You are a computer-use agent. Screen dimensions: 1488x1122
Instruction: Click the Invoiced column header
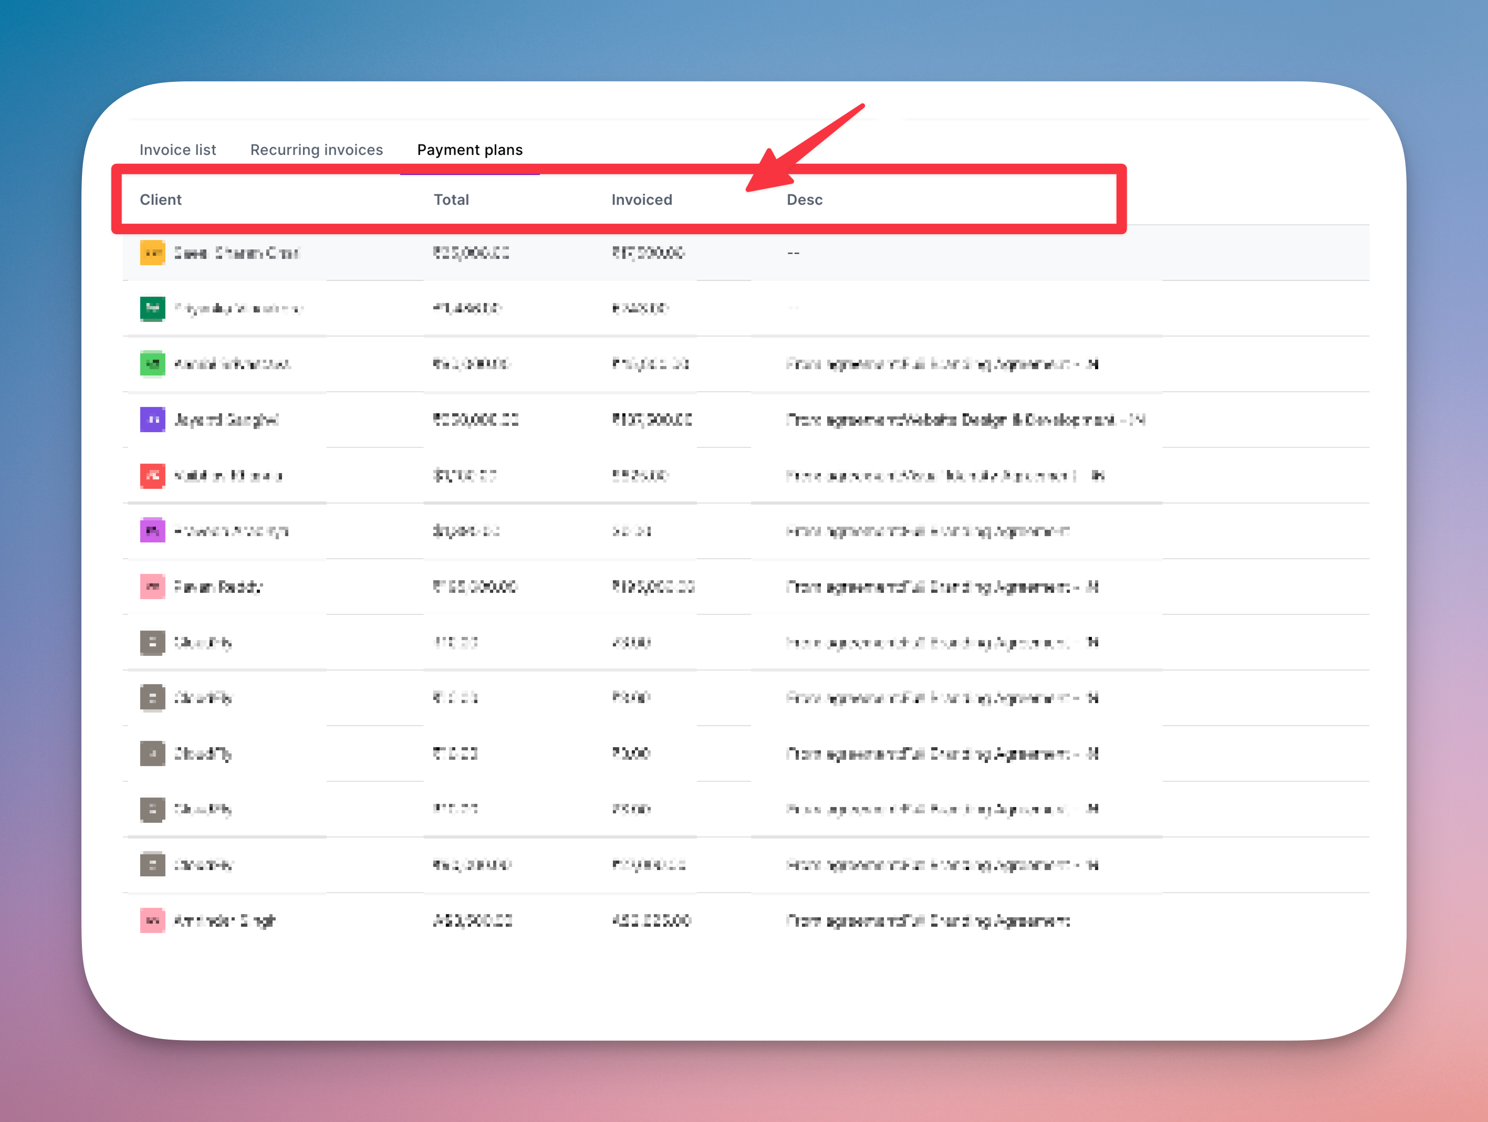coord(642,200)
